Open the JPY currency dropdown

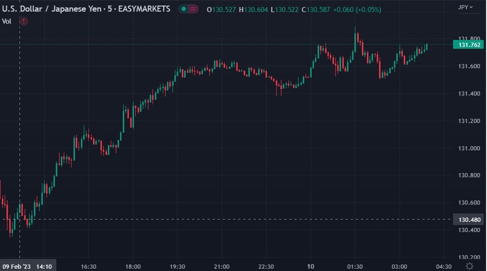pos(465,7)
